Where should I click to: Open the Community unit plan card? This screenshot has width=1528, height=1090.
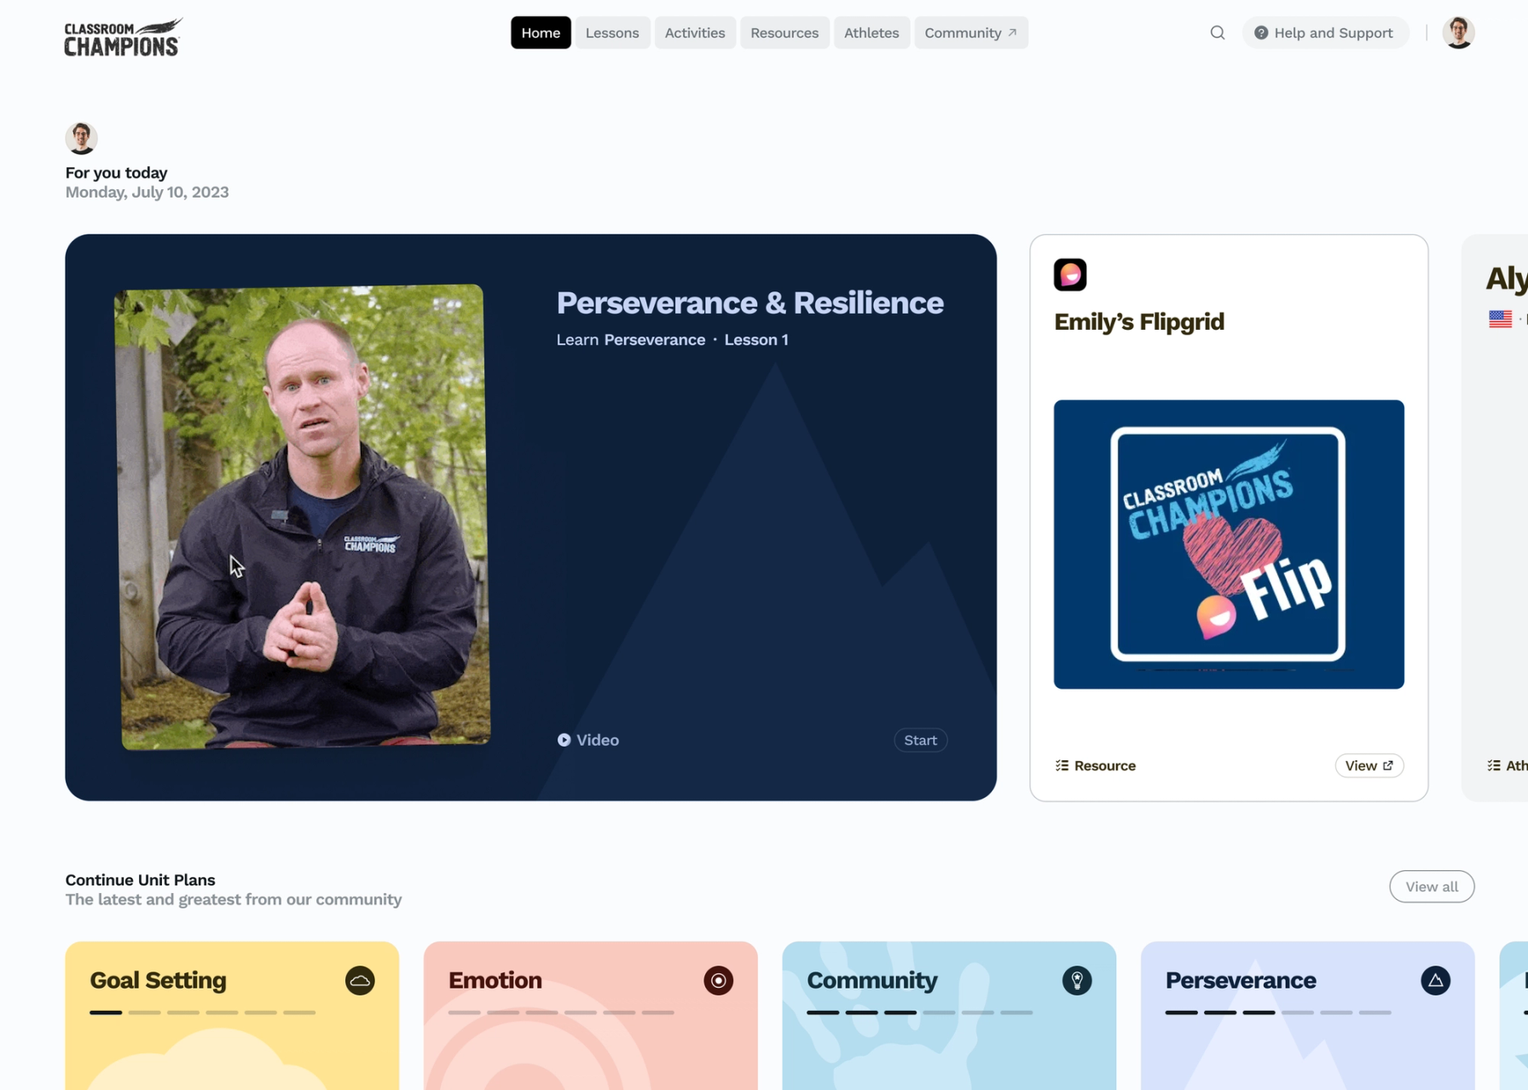click(x=949, y=1016)
